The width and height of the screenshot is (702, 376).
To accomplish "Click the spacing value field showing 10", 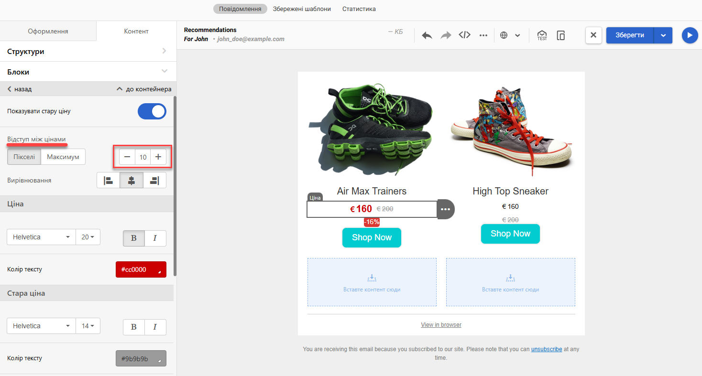I will [x=143, y=157].
